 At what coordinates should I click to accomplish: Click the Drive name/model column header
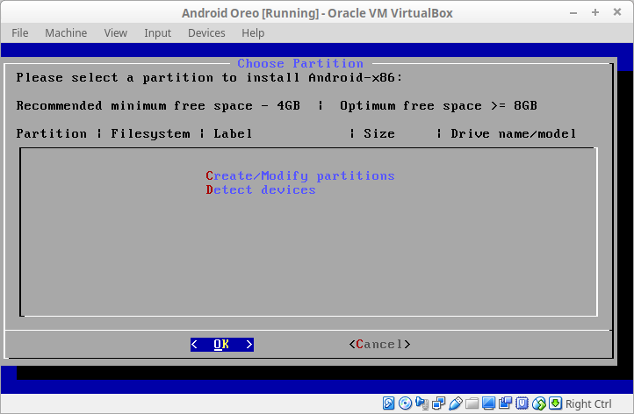click(514, 133)
